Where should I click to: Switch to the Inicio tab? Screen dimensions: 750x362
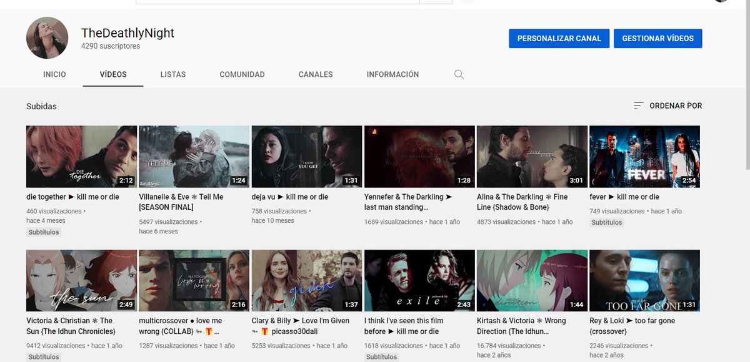click(54, 74)
